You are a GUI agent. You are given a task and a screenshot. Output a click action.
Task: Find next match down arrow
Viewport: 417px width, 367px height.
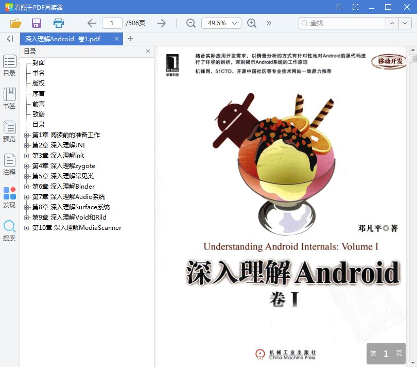coord(405,23)
